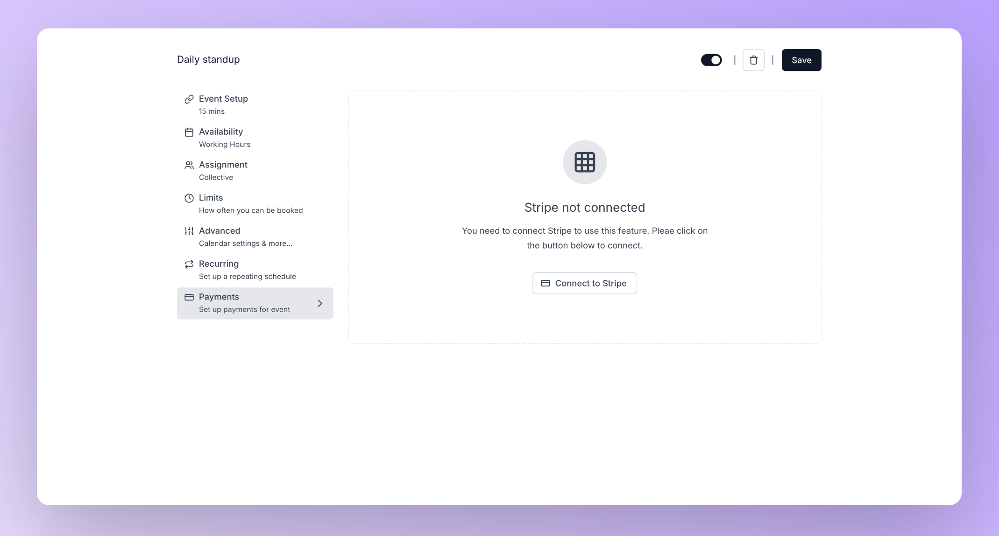Select the Availability calendar icon
The width and height of the screenshot is (999, 536).
189,132
